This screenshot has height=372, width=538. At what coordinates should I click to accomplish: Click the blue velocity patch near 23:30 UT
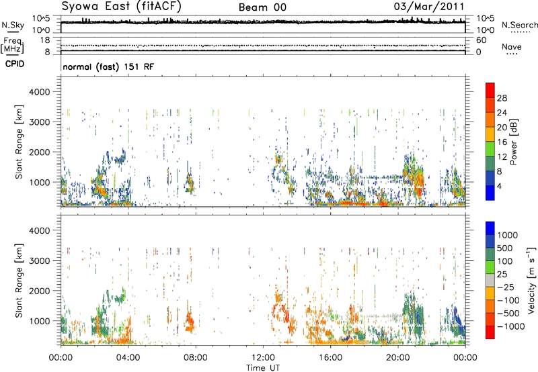click(457, 318)
